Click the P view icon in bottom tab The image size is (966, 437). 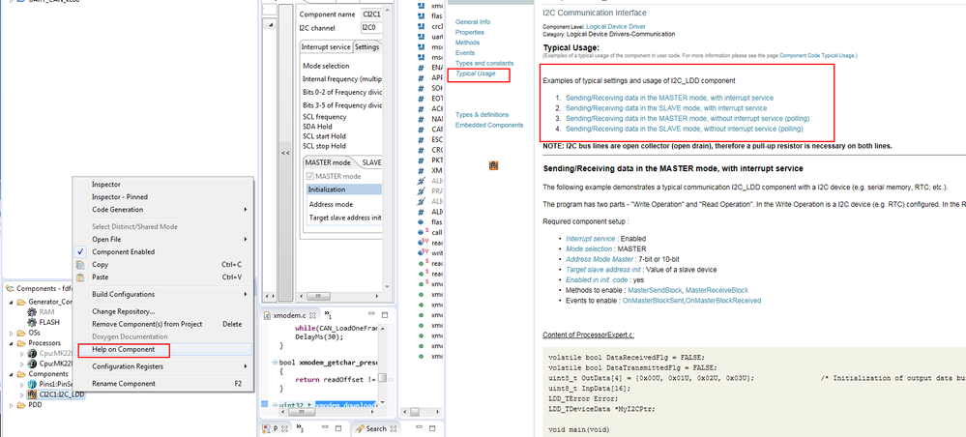click(x=268, y=428)
